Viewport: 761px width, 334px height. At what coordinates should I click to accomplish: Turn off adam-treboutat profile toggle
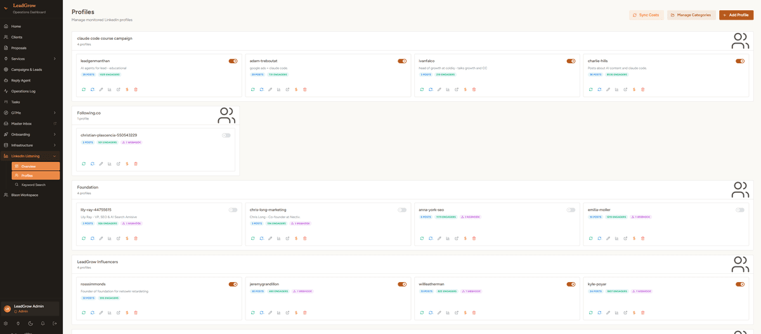[402, 61]
